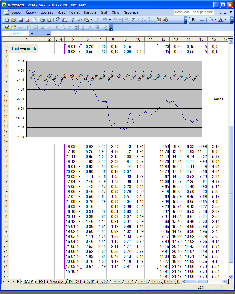Click the Properties icon on Control Toolbox
This screenshot has height=294, width=235.
(14, 27)
